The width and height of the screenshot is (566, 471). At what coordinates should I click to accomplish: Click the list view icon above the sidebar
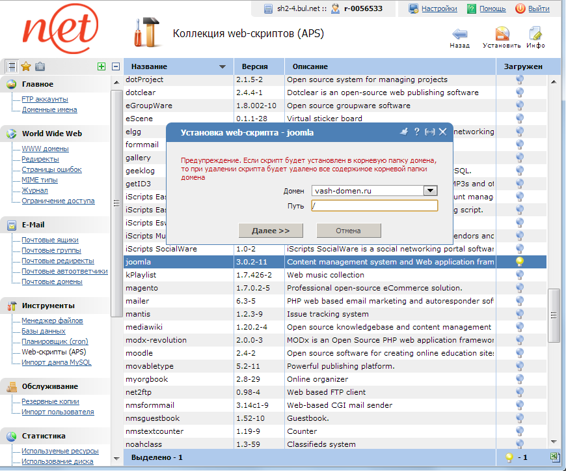[x=11, y=66]
